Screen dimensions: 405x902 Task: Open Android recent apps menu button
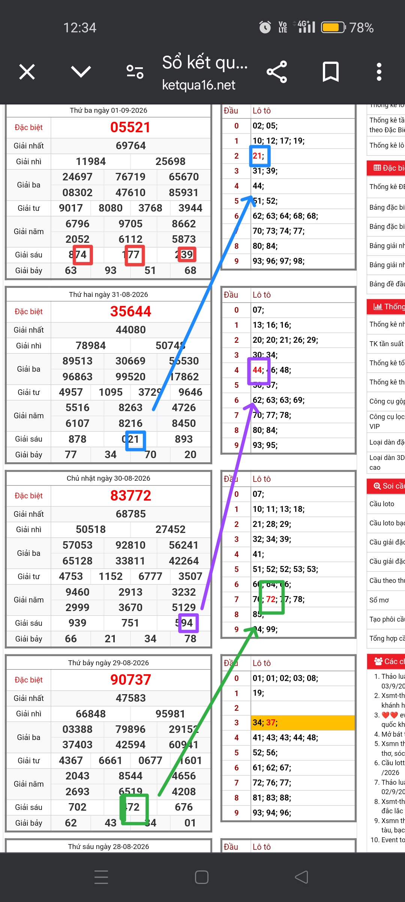[x=101, y=877]
